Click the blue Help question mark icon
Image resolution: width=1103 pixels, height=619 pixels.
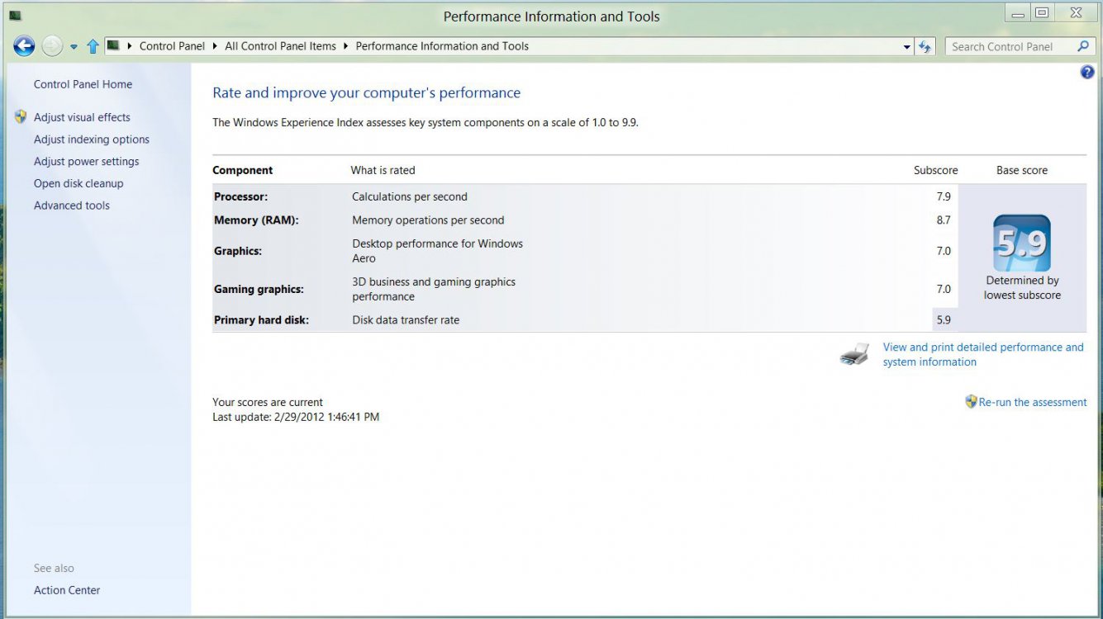pyautogui.click(x=1087, y=73)
